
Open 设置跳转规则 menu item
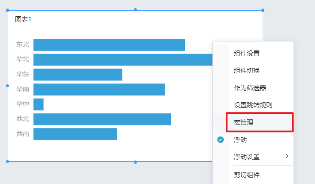(x=253, y=105)
